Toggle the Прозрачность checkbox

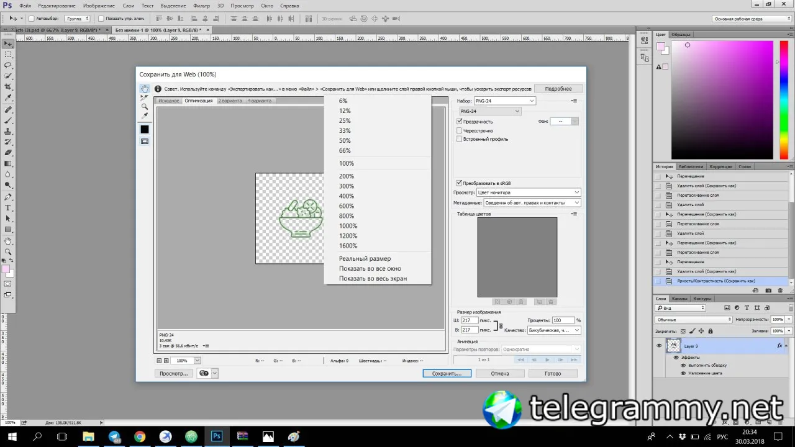[x=460, y=122]
